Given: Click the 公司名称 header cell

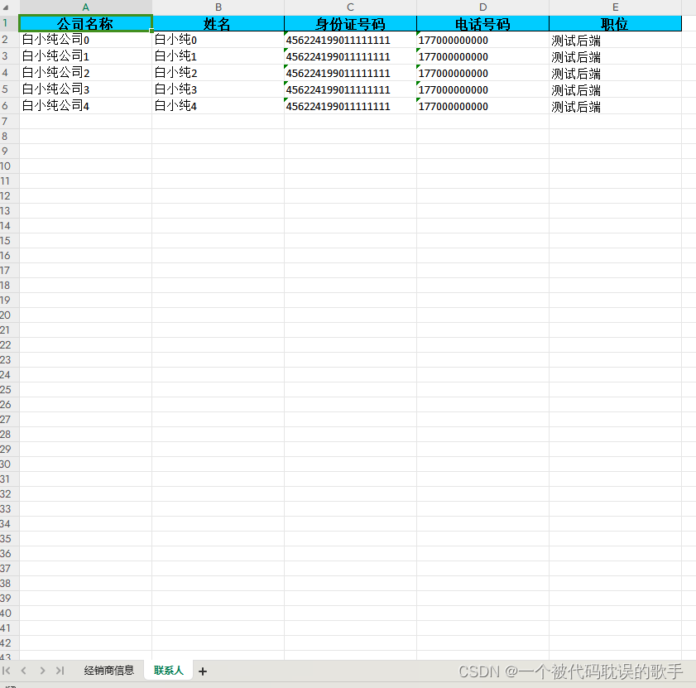Looking at the screenshot, I should pyautogui.click(x=84, y=23).
